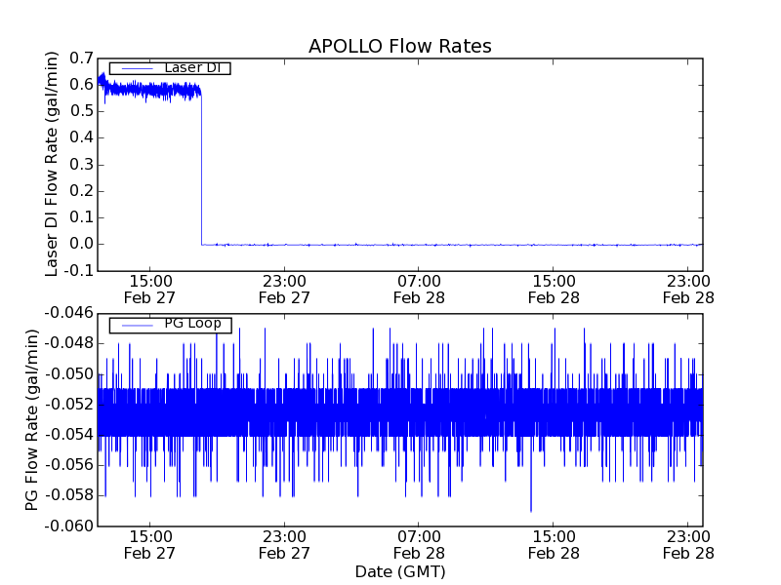Click the -0.058 tick label on bottom plot

[69, 495]
